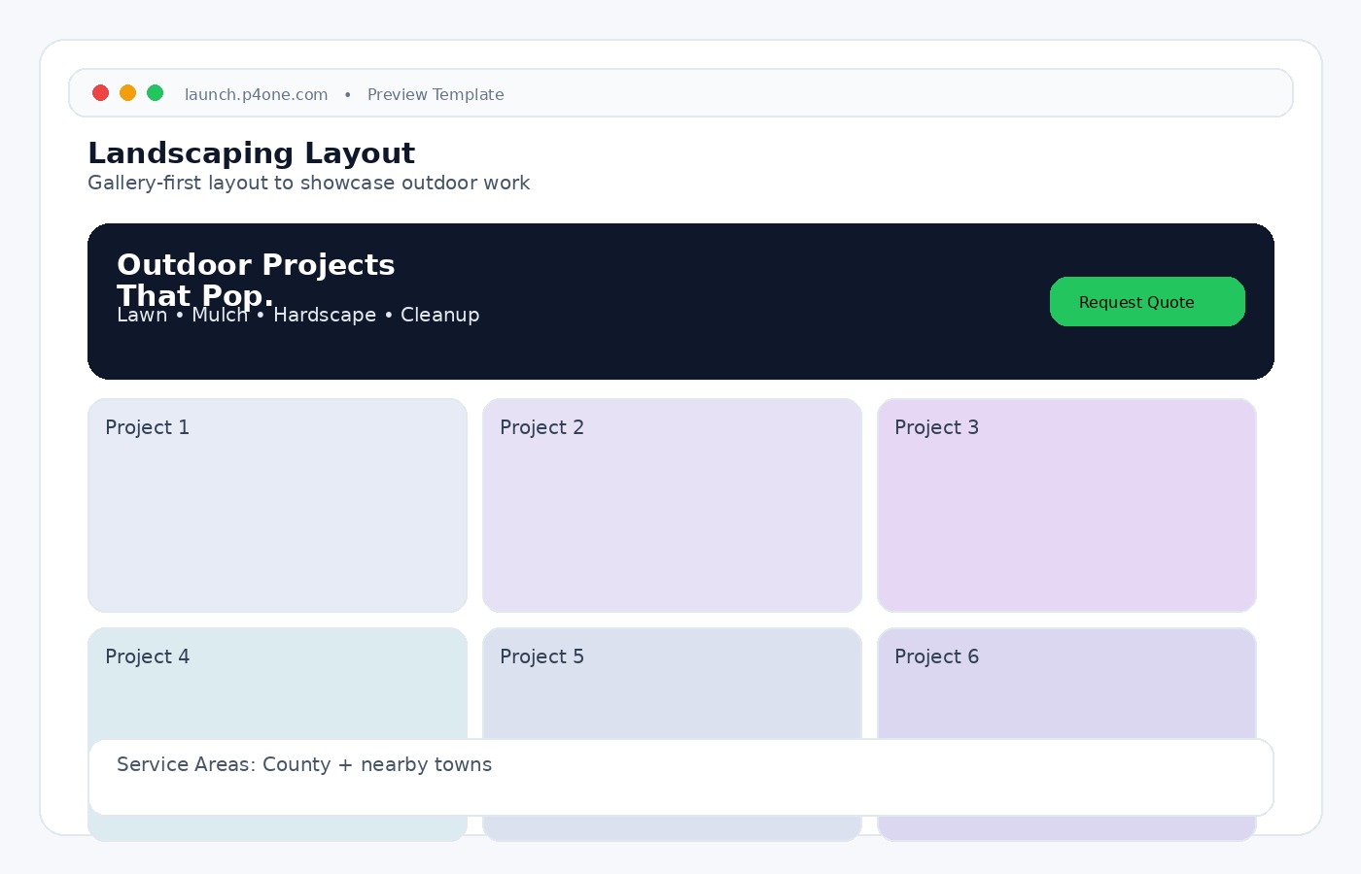1361x874 pixels.
Task: Open the Preview Template label
Action: [436, 94]
